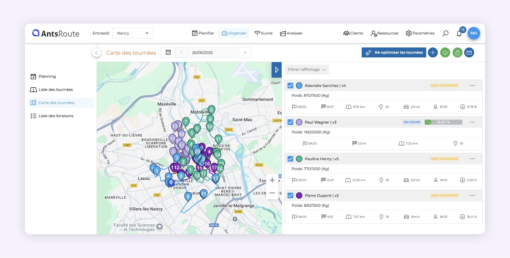This screenshot has width=510, height=258.
Task: Open the Planifier section
Action: 203,33
